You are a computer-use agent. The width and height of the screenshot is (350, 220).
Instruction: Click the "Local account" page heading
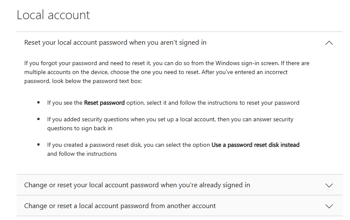point(53,15)
